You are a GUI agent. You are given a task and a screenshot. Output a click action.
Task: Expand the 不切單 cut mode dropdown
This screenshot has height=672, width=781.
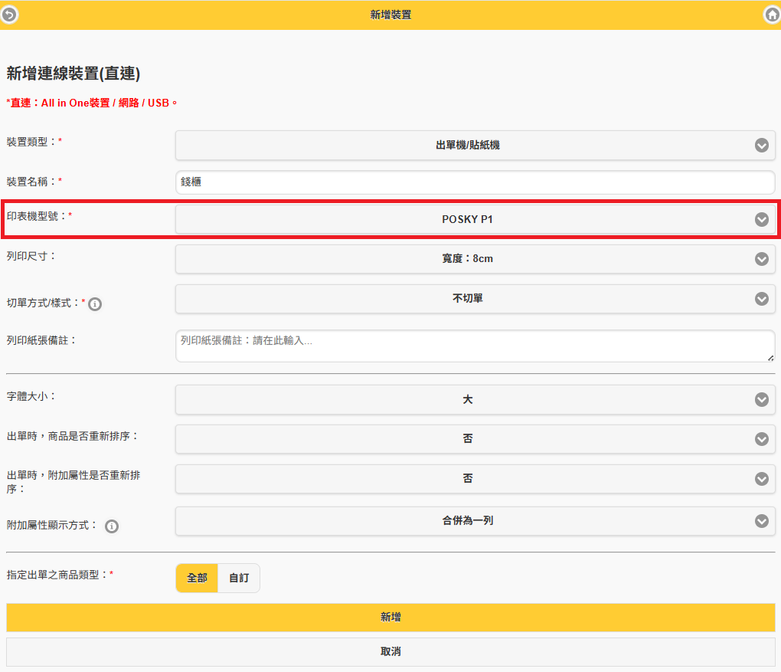pos(467,299)
